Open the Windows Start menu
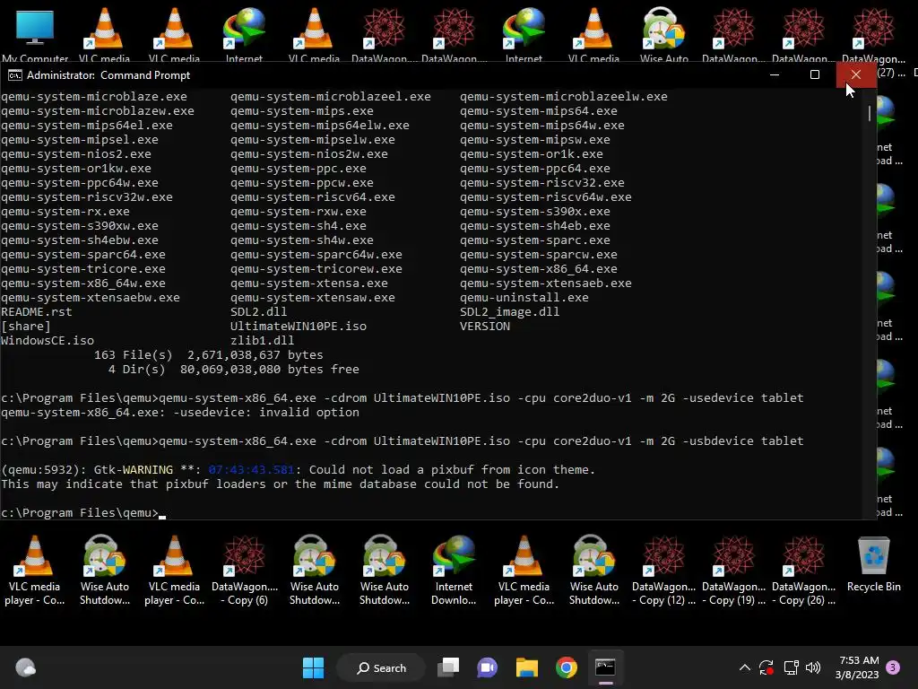Screen dimensions: 918x689 [x=313, y=667]
